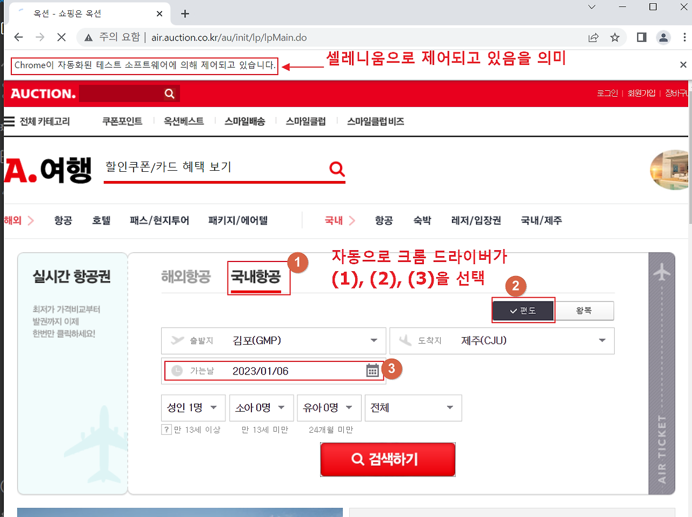692x517 pixels.
Task: Click the browser back arrow
Action: pos(18,37)
